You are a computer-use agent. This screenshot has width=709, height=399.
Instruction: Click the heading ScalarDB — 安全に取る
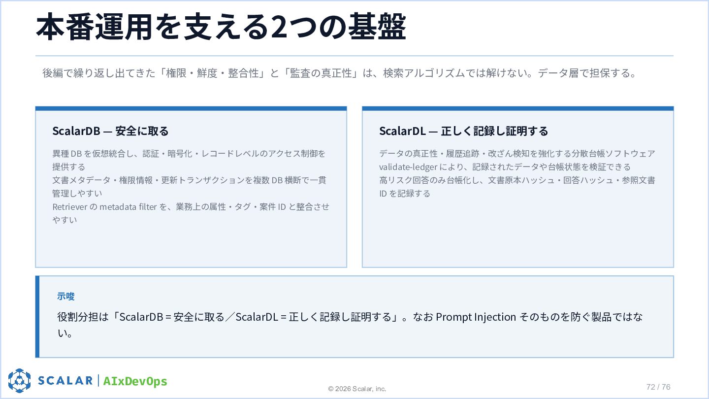110,131
